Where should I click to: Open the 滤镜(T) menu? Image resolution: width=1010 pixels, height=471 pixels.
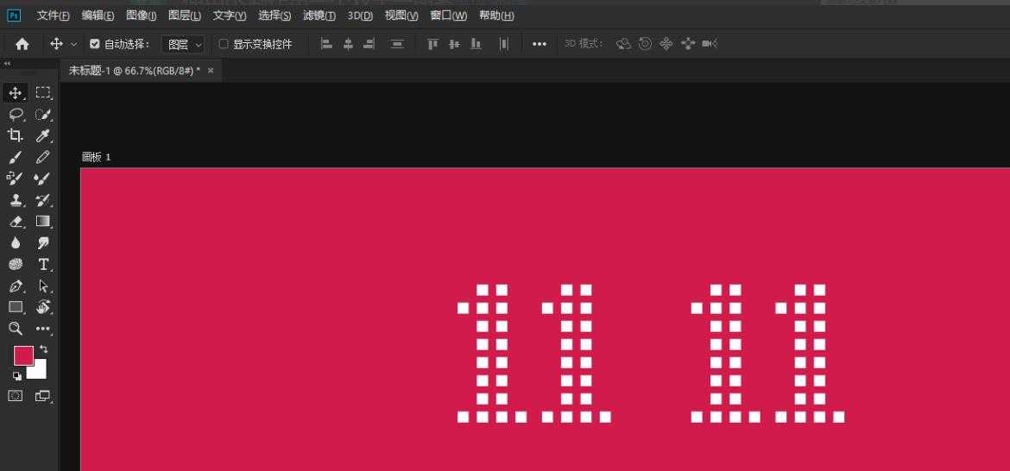click(320, 16)
